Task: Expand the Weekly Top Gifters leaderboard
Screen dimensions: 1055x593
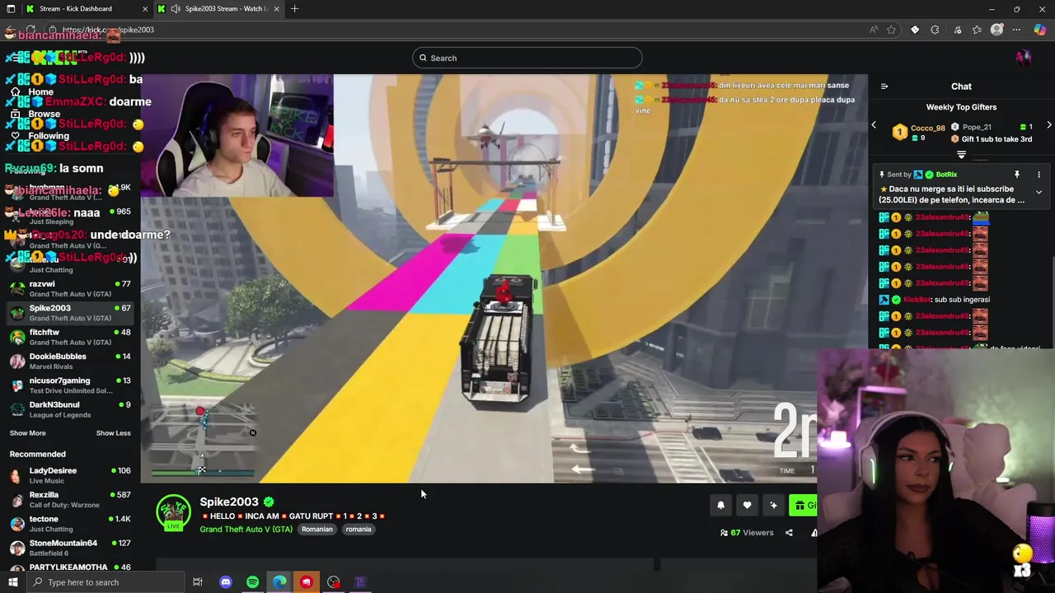Action: pyautogui.click(x=961, y=155)
